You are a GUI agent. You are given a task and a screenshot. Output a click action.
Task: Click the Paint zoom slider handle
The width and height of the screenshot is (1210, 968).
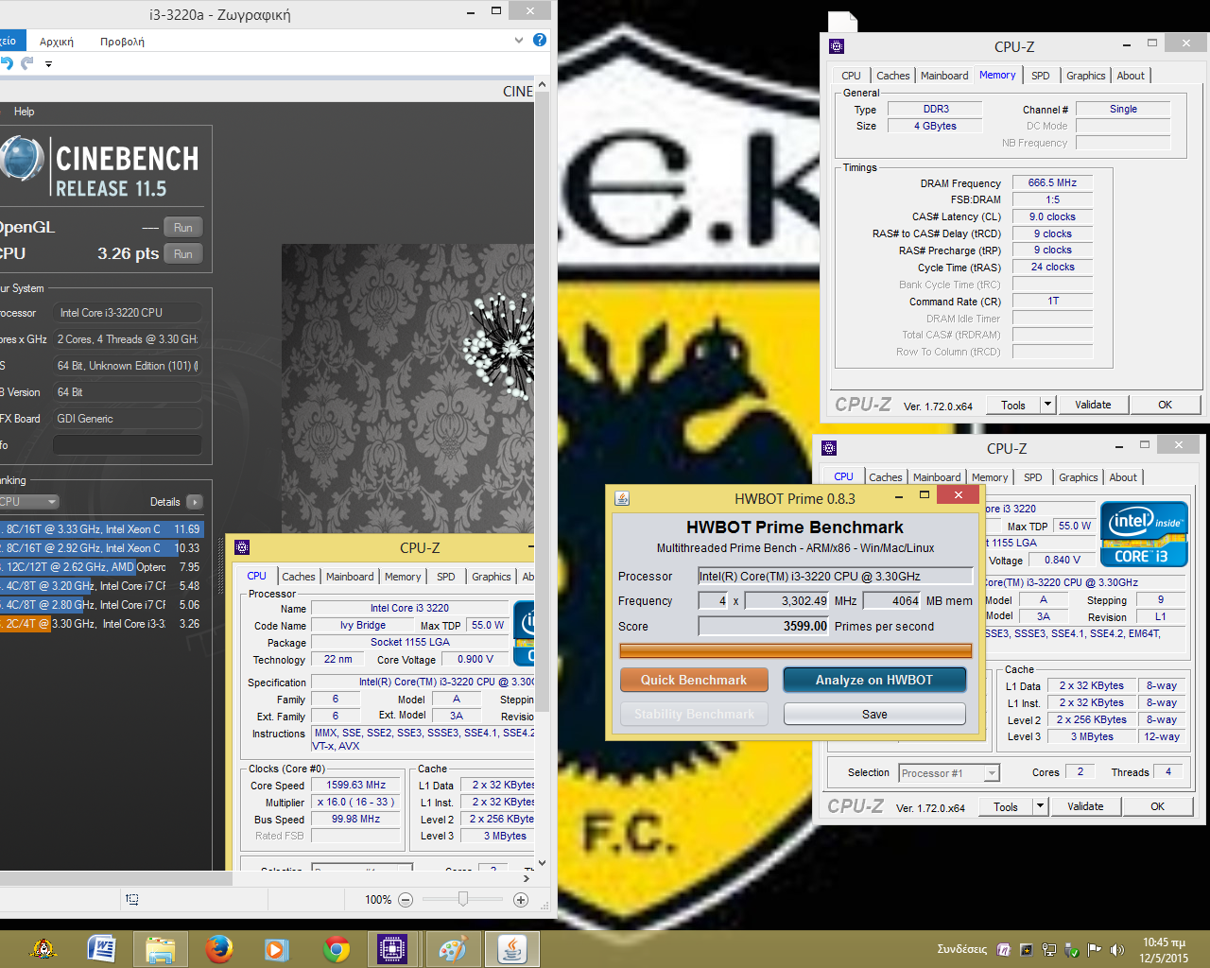(x=463, y=899)
